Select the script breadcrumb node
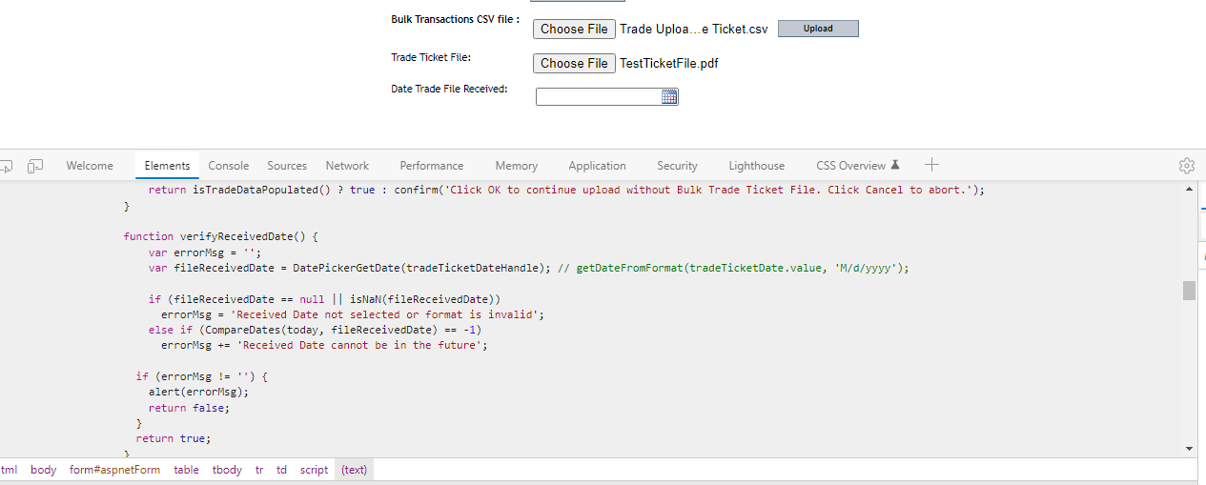This screenshot has height=485, width=1206. pyautogui.click(x=314, y=470)
